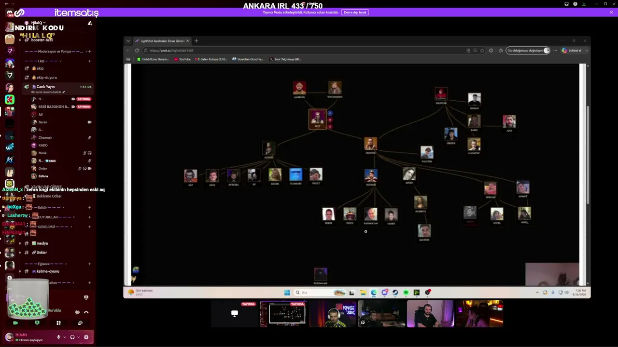The width and height of the screenshot is (618, 347).
Task: Dismiss the streamer mode notice banner
Action: point(611,13)
